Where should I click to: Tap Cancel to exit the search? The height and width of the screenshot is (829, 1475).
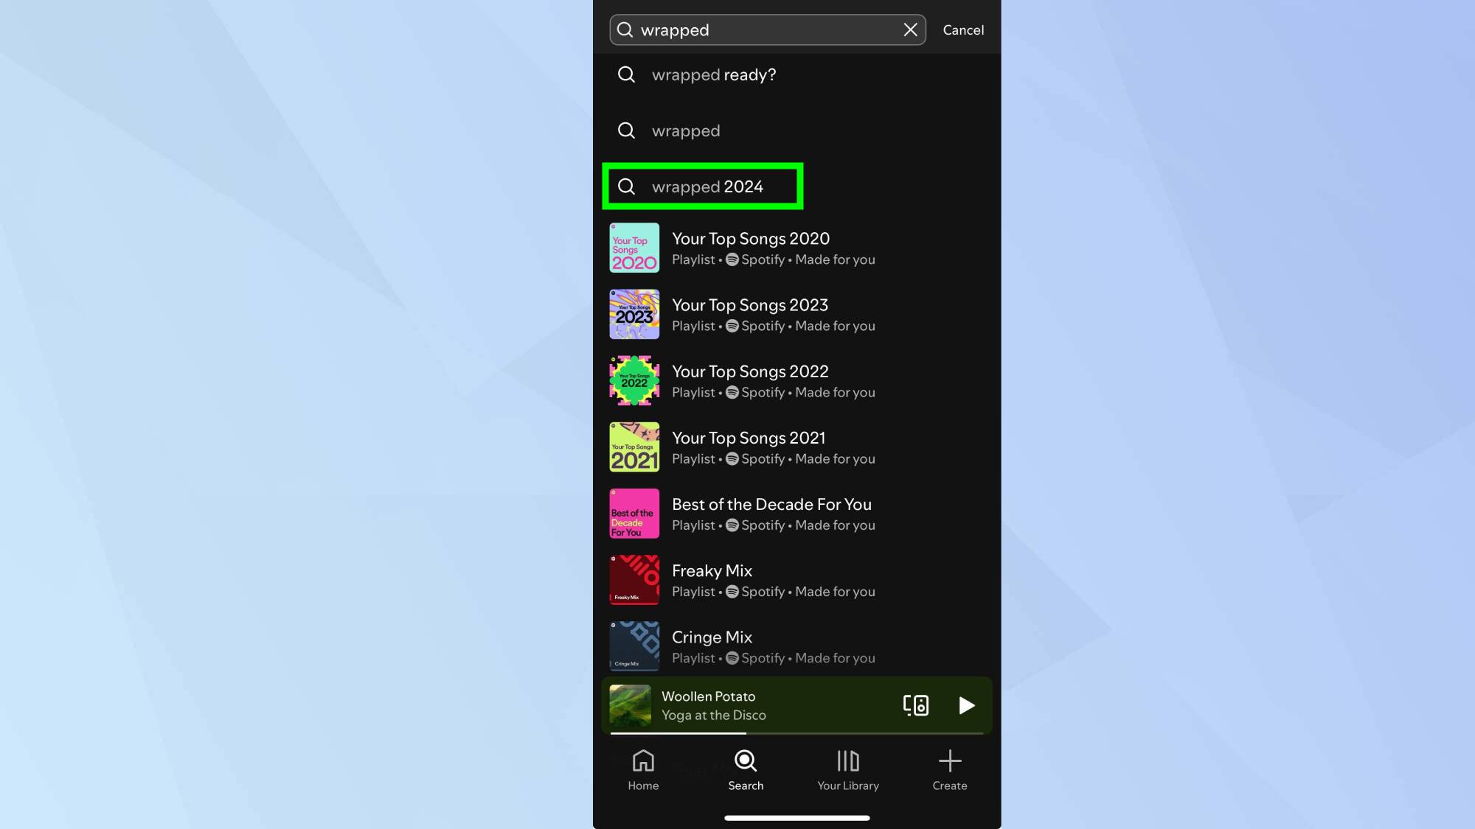pyautogui.click(x=962, y=30)
